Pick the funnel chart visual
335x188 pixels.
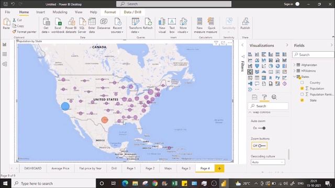pyautogui.click(x=257, y=66)
